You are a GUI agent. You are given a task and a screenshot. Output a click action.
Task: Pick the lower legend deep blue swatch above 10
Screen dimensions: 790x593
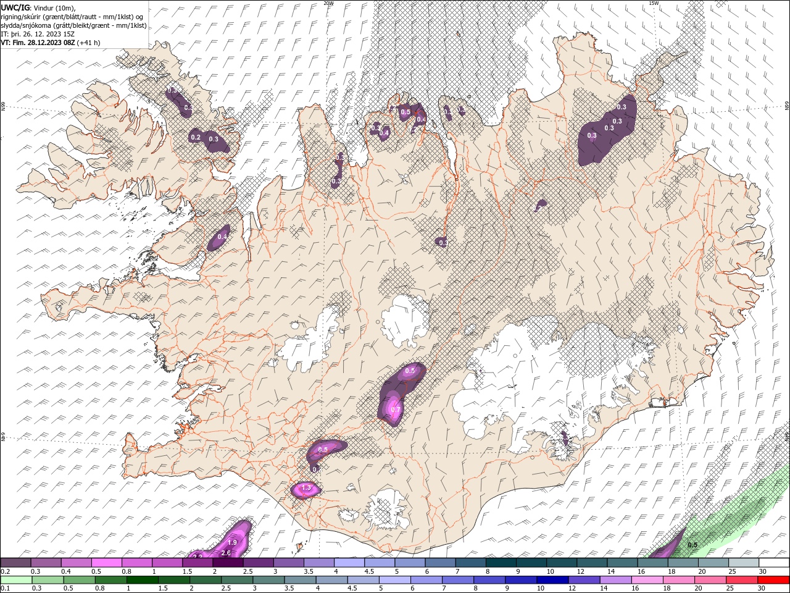(x=552, y=580)
